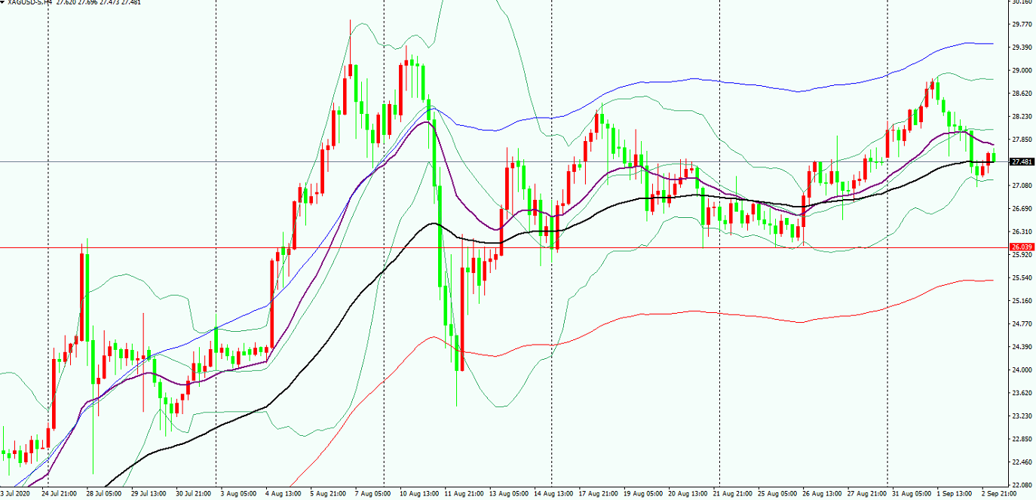The height and width of the screenshot is (500, 1036).
Task: Click the 3 Aug 05:00 time label
Action: point(238,494)
